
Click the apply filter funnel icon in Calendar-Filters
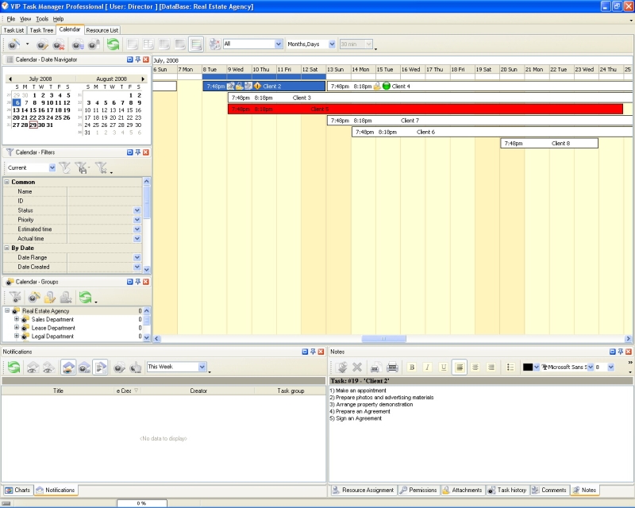(65, 167)
